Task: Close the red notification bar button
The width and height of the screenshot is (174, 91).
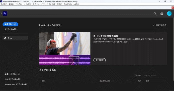Action: click(173, 8)
